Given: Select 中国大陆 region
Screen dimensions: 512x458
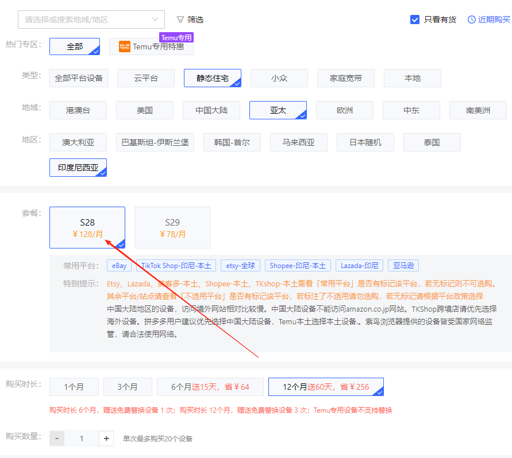Looking at the screenshot, I should pyautogui.click(x=211, y=110).
